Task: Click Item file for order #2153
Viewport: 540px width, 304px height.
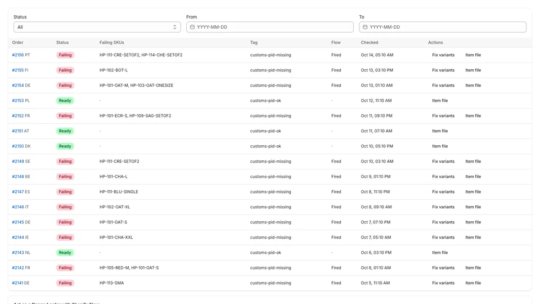Action: click(440, 101)
